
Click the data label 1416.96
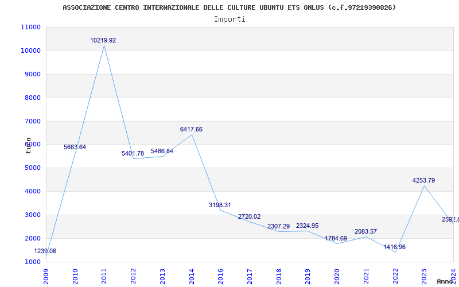395,247
